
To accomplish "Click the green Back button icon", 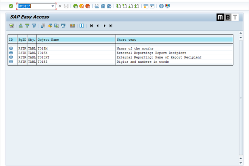I will tap(75, 6).
